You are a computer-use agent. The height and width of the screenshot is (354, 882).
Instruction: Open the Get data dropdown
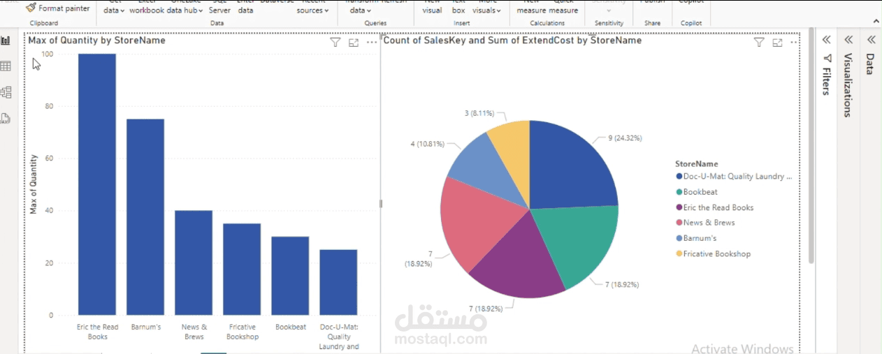[x=114, y=8]
